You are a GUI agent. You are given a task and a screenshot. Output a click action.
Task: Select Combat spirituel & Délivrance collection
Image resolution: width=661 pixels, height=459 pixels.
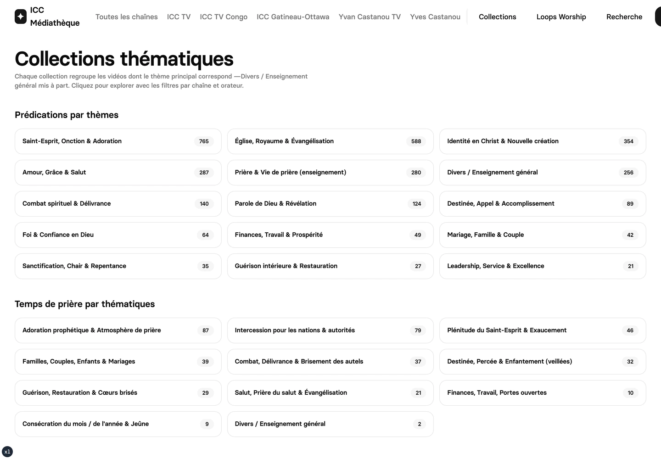tap(118, 204)
